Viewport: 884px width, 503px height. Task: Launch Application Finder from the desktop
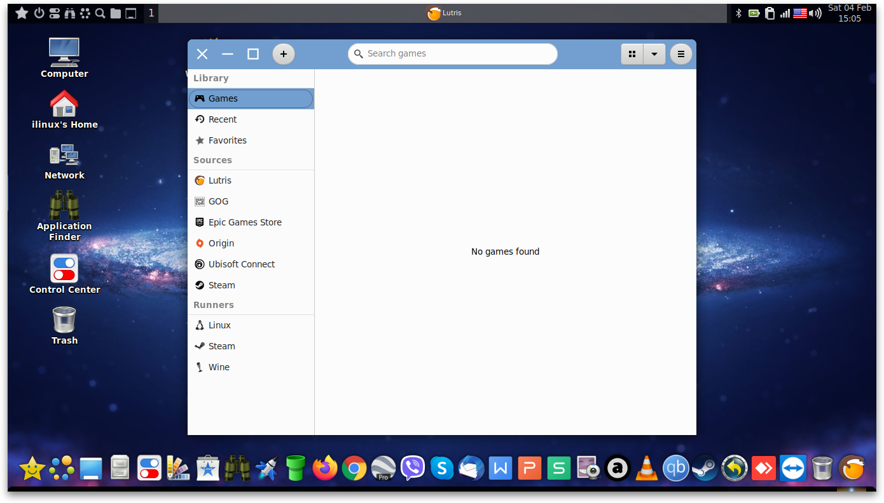tap(64, 216)
